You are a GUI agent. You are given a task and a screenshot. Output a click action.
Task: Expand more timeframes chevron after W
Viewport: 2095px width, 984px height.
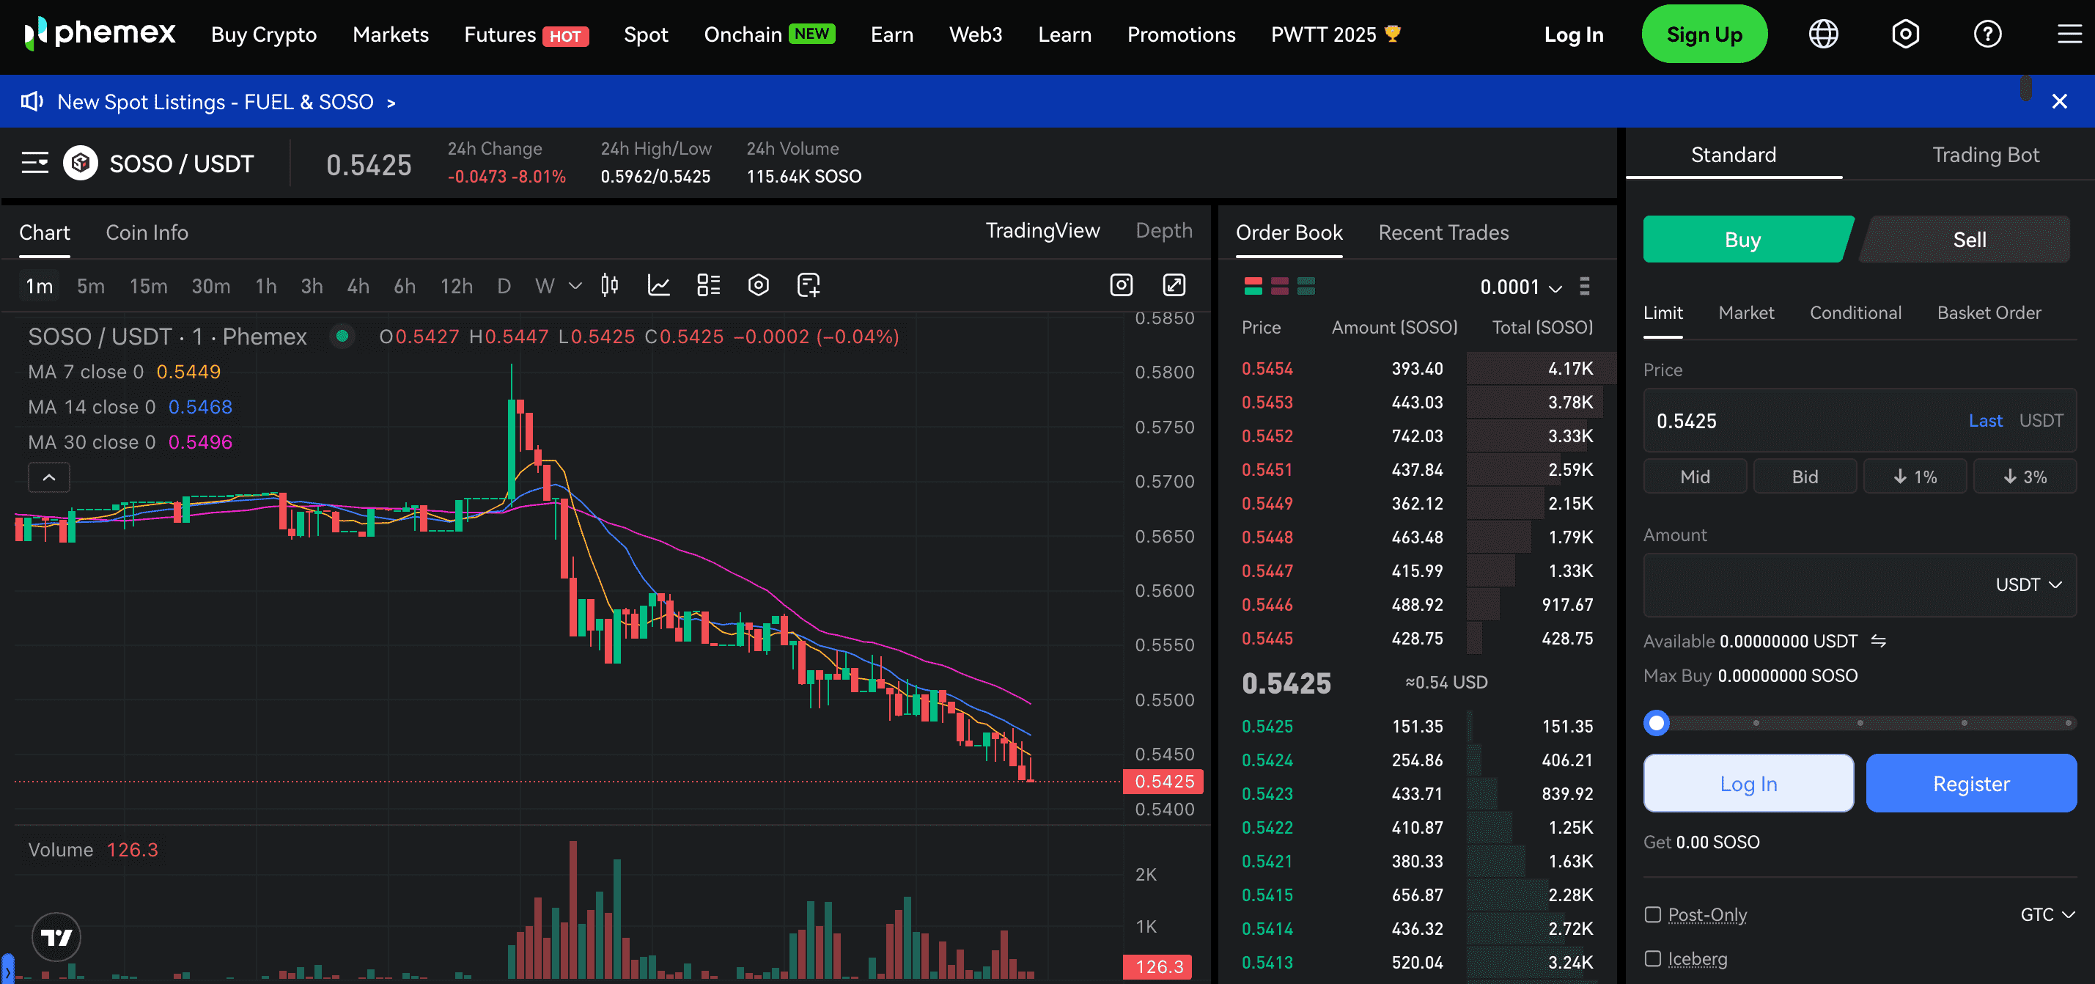[x=575, y=286]
